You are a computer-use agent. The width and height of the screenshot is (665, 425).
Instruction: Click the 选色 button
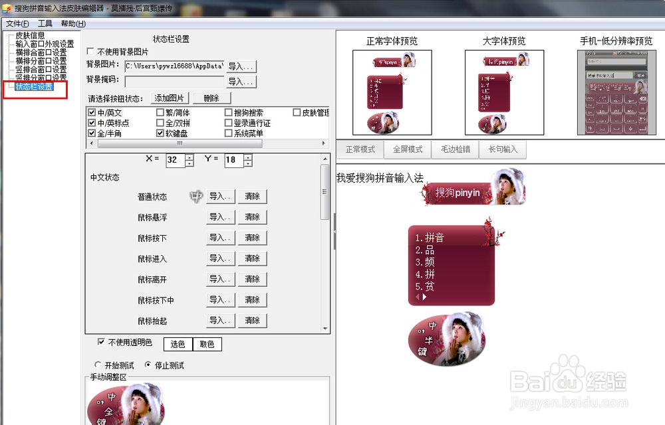178,344
